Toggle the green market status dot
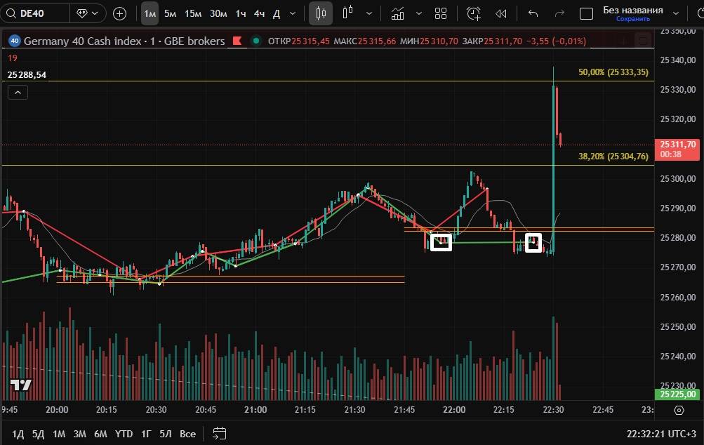 [x=257, y=41]
